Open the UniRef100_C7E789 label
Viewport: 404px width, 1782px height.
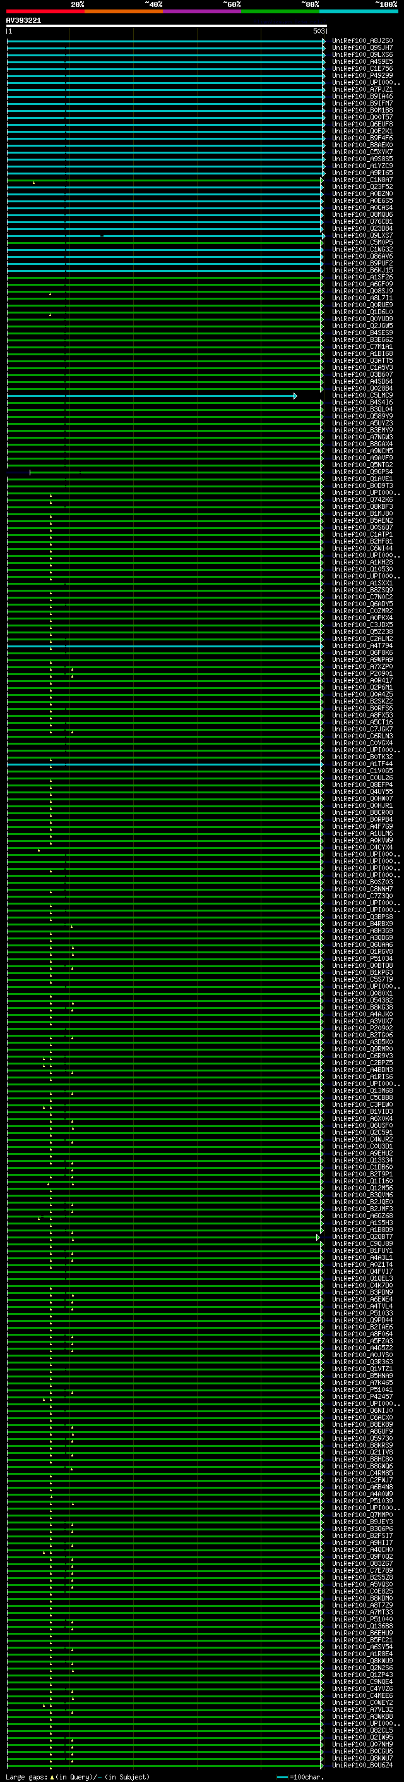(x=362, y=1570)
